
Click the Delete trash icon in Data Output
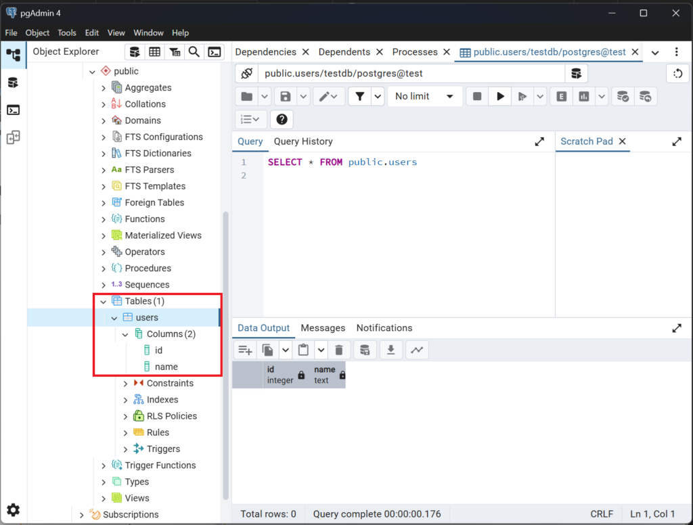pos(339,350)
